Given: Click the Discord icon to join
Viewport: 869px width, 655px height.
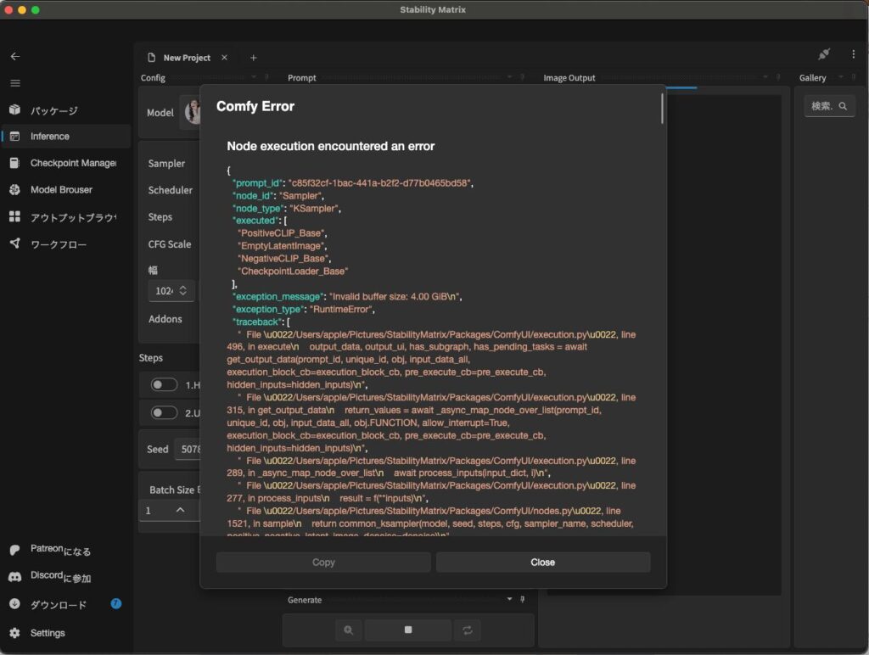Looking at the screenshot, I should coord(15,577).
